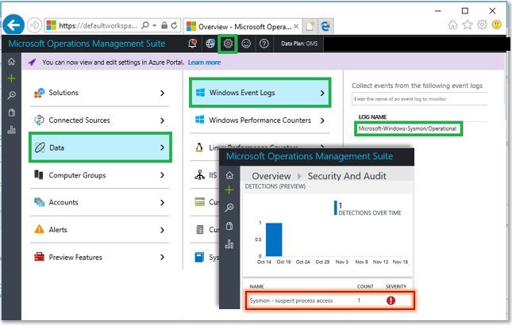The width and height of the screenshot is (512, 325).
Task: Click the Internet Explorer icon beside the tab
Action: pyautogui.click(x=325, y=26)
